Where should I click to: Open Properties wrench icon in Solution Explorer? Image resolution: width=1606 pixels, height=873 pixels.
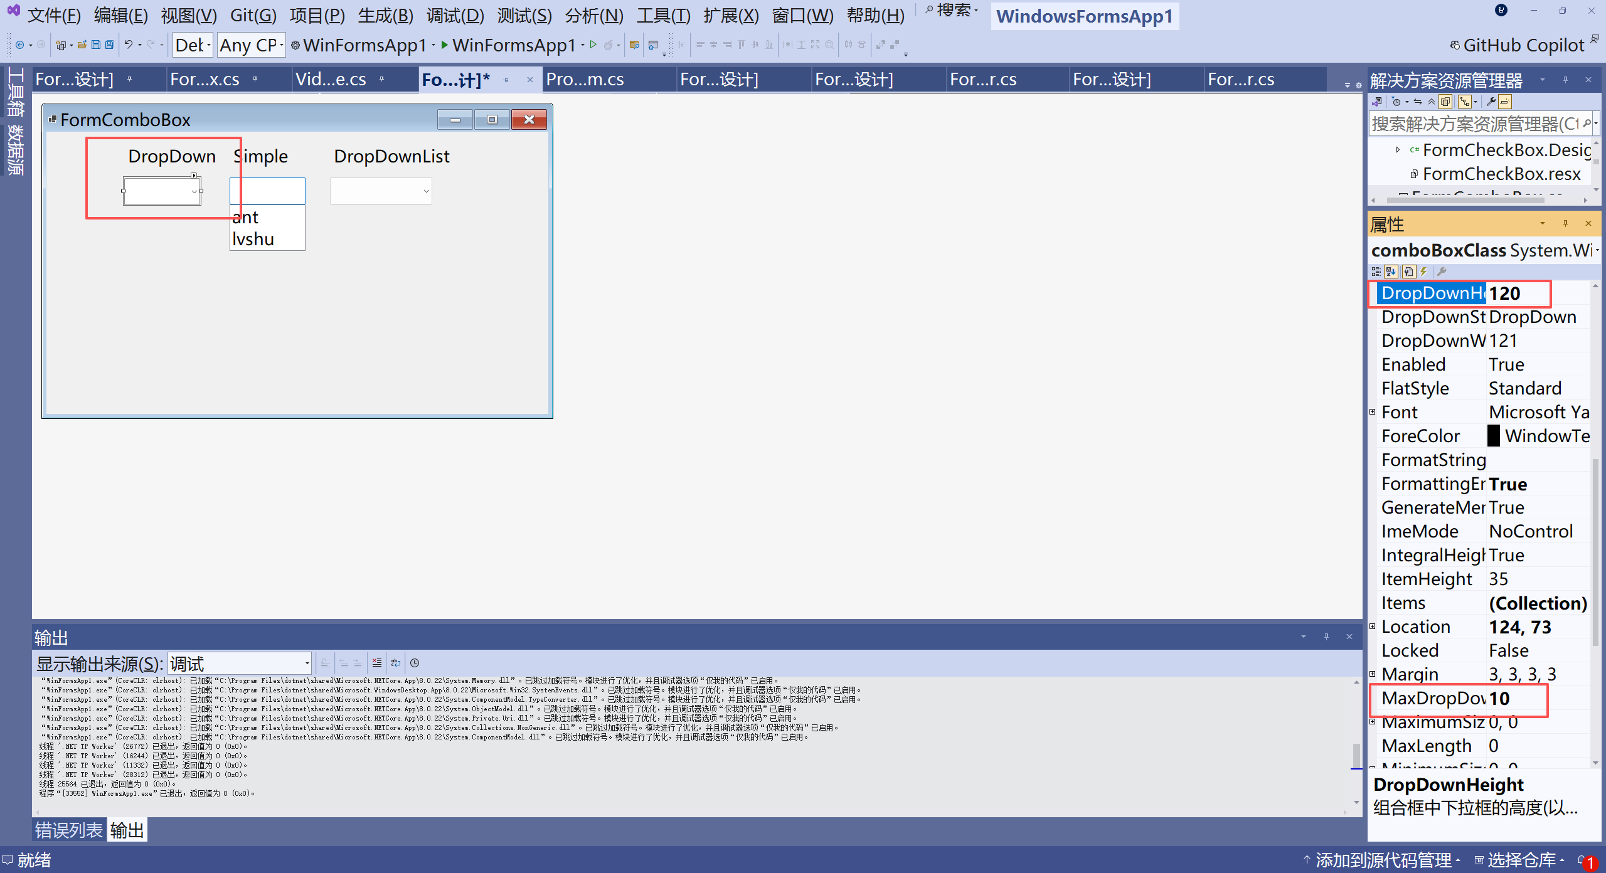pyautogui.click(x=1491, y=102)
